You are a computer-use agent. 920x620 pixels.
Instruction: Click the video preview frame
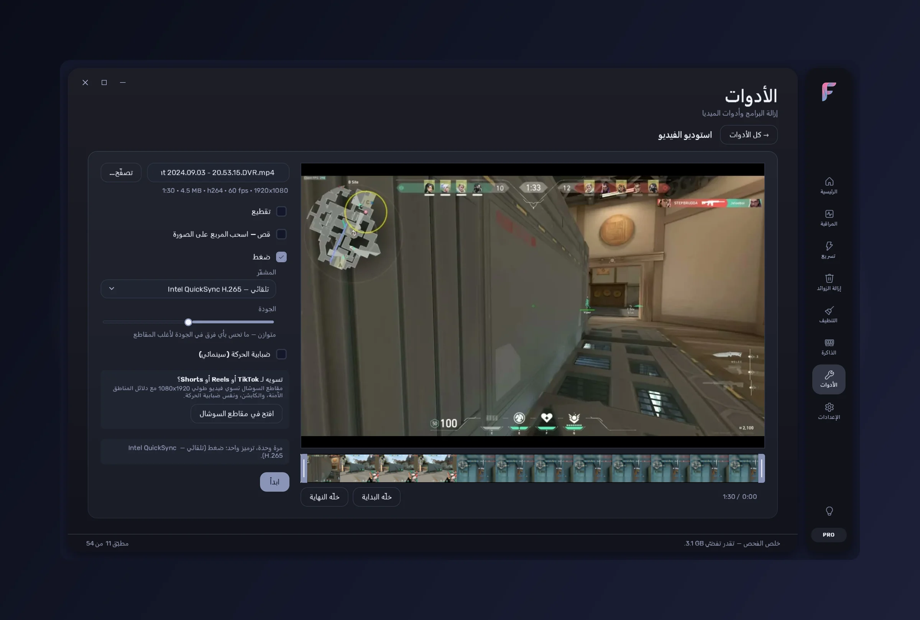click(532, 306)
